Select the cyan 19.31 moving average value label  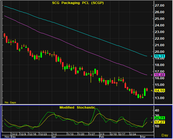160,56
